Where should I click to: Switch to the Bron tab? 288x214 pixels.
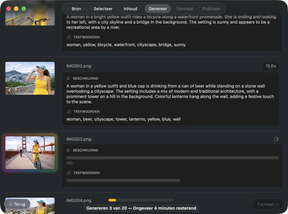coord(76,9)
